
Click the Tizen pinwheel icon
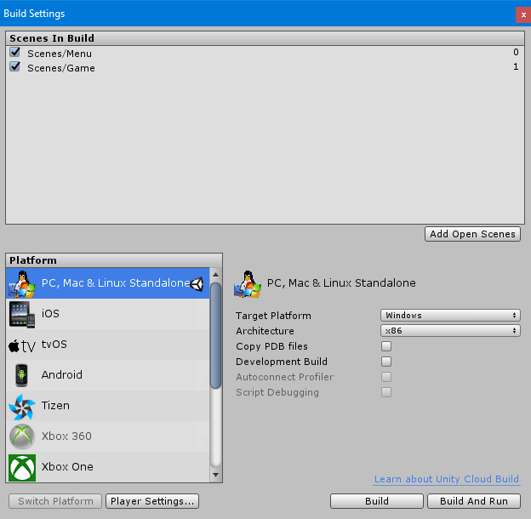point(22,406)
